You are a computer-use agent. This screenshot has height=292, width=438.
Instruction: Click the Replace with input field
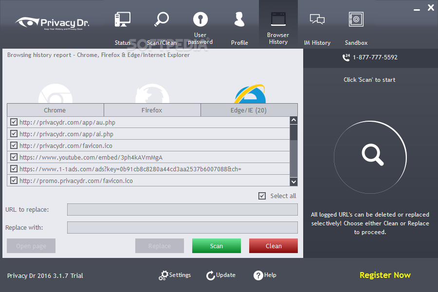tap(182, 227)
